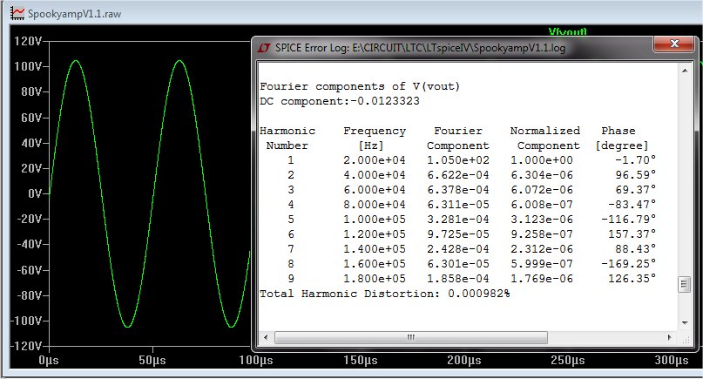Click the frequency value 2.000e+04
This screenshot has width=703, height=379.
(375, 160)
